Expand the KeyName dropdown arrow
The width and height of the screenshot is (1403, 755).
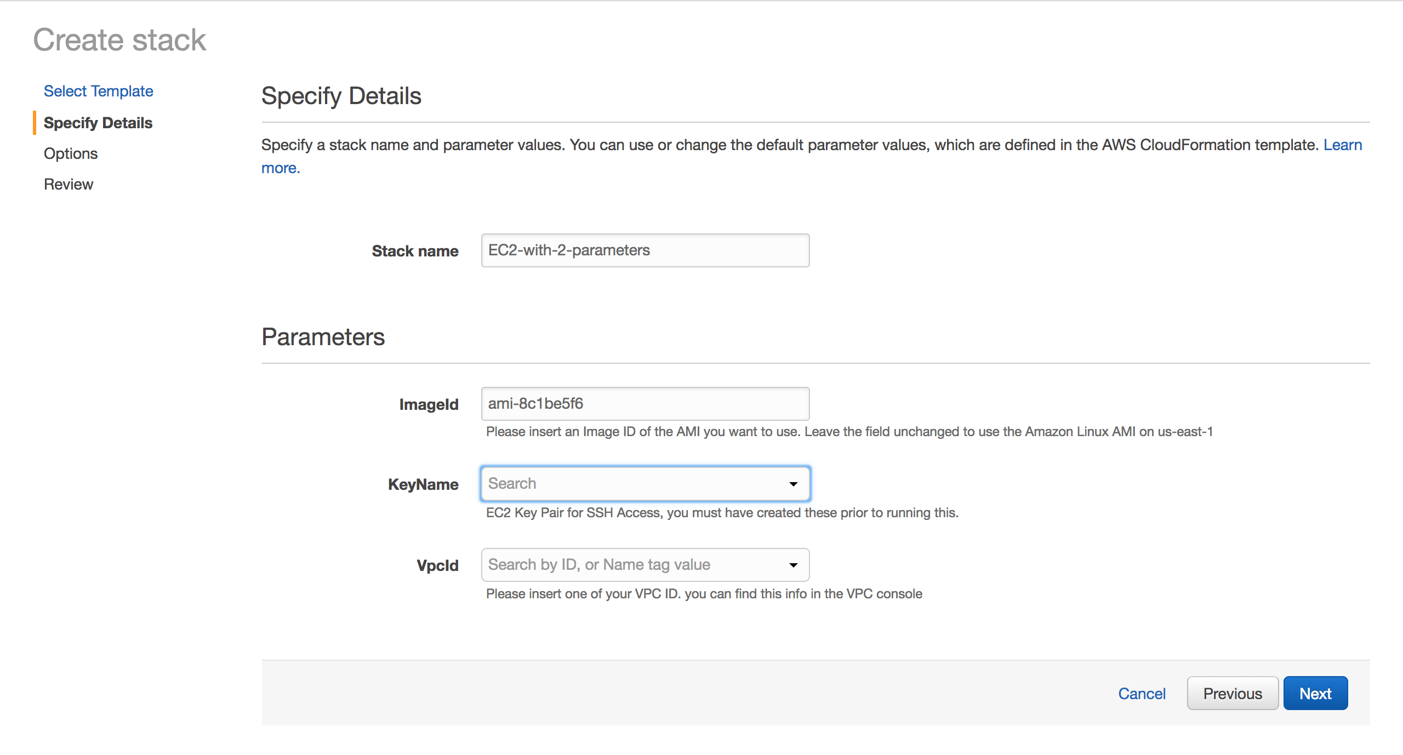[793, 484]
